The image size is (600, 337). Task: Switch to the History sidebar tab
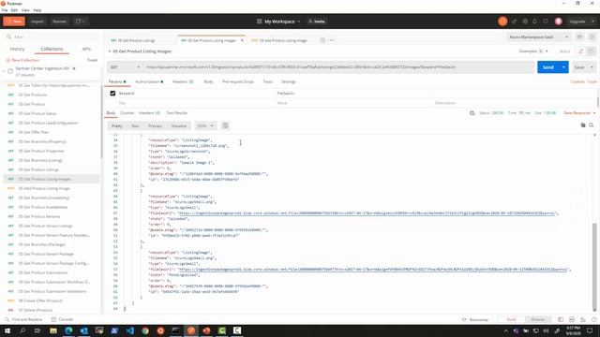tap(17, 49)
